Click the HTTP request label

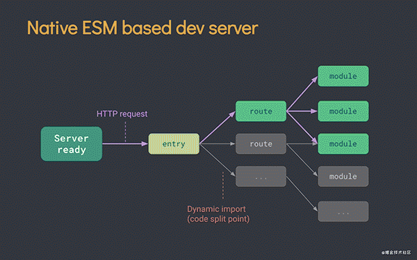point(122,114)
